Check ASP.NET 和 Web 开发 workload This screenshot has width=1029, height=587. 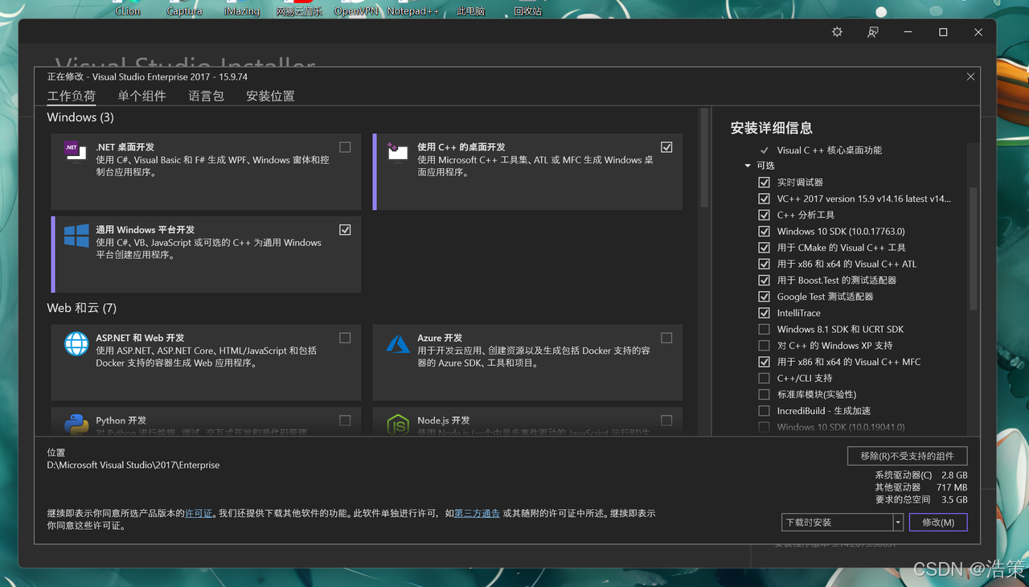pyautogui.click(x=345, y=338)
